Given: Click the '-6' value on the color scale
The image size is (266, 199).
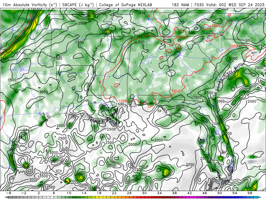Looking at the screenshot, I should 9,193.
